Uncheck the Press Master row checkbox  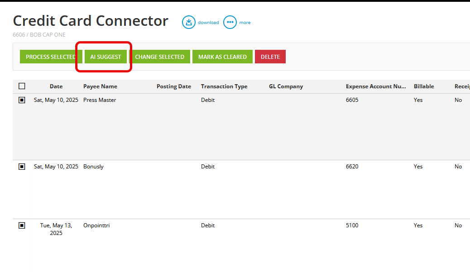point(21,100)
